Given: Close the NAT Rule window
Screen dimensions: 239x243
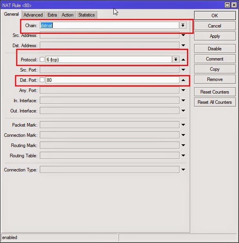Looking at the screenshot, I should point(234,5).
